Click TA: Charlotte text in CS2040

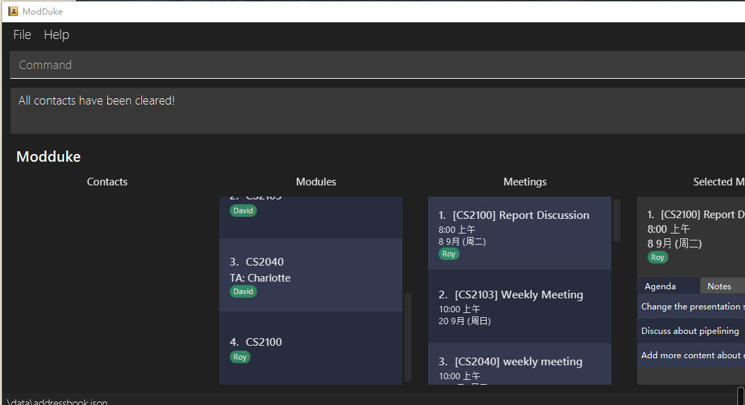pos(260,278)
